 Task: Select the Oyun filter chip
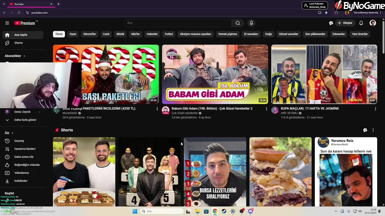73,34
